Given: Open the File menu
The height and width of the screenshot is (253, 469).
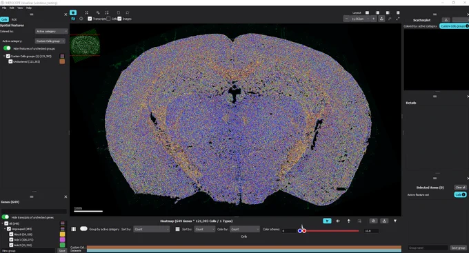Looking at the screenshot, I should point(4,8).
